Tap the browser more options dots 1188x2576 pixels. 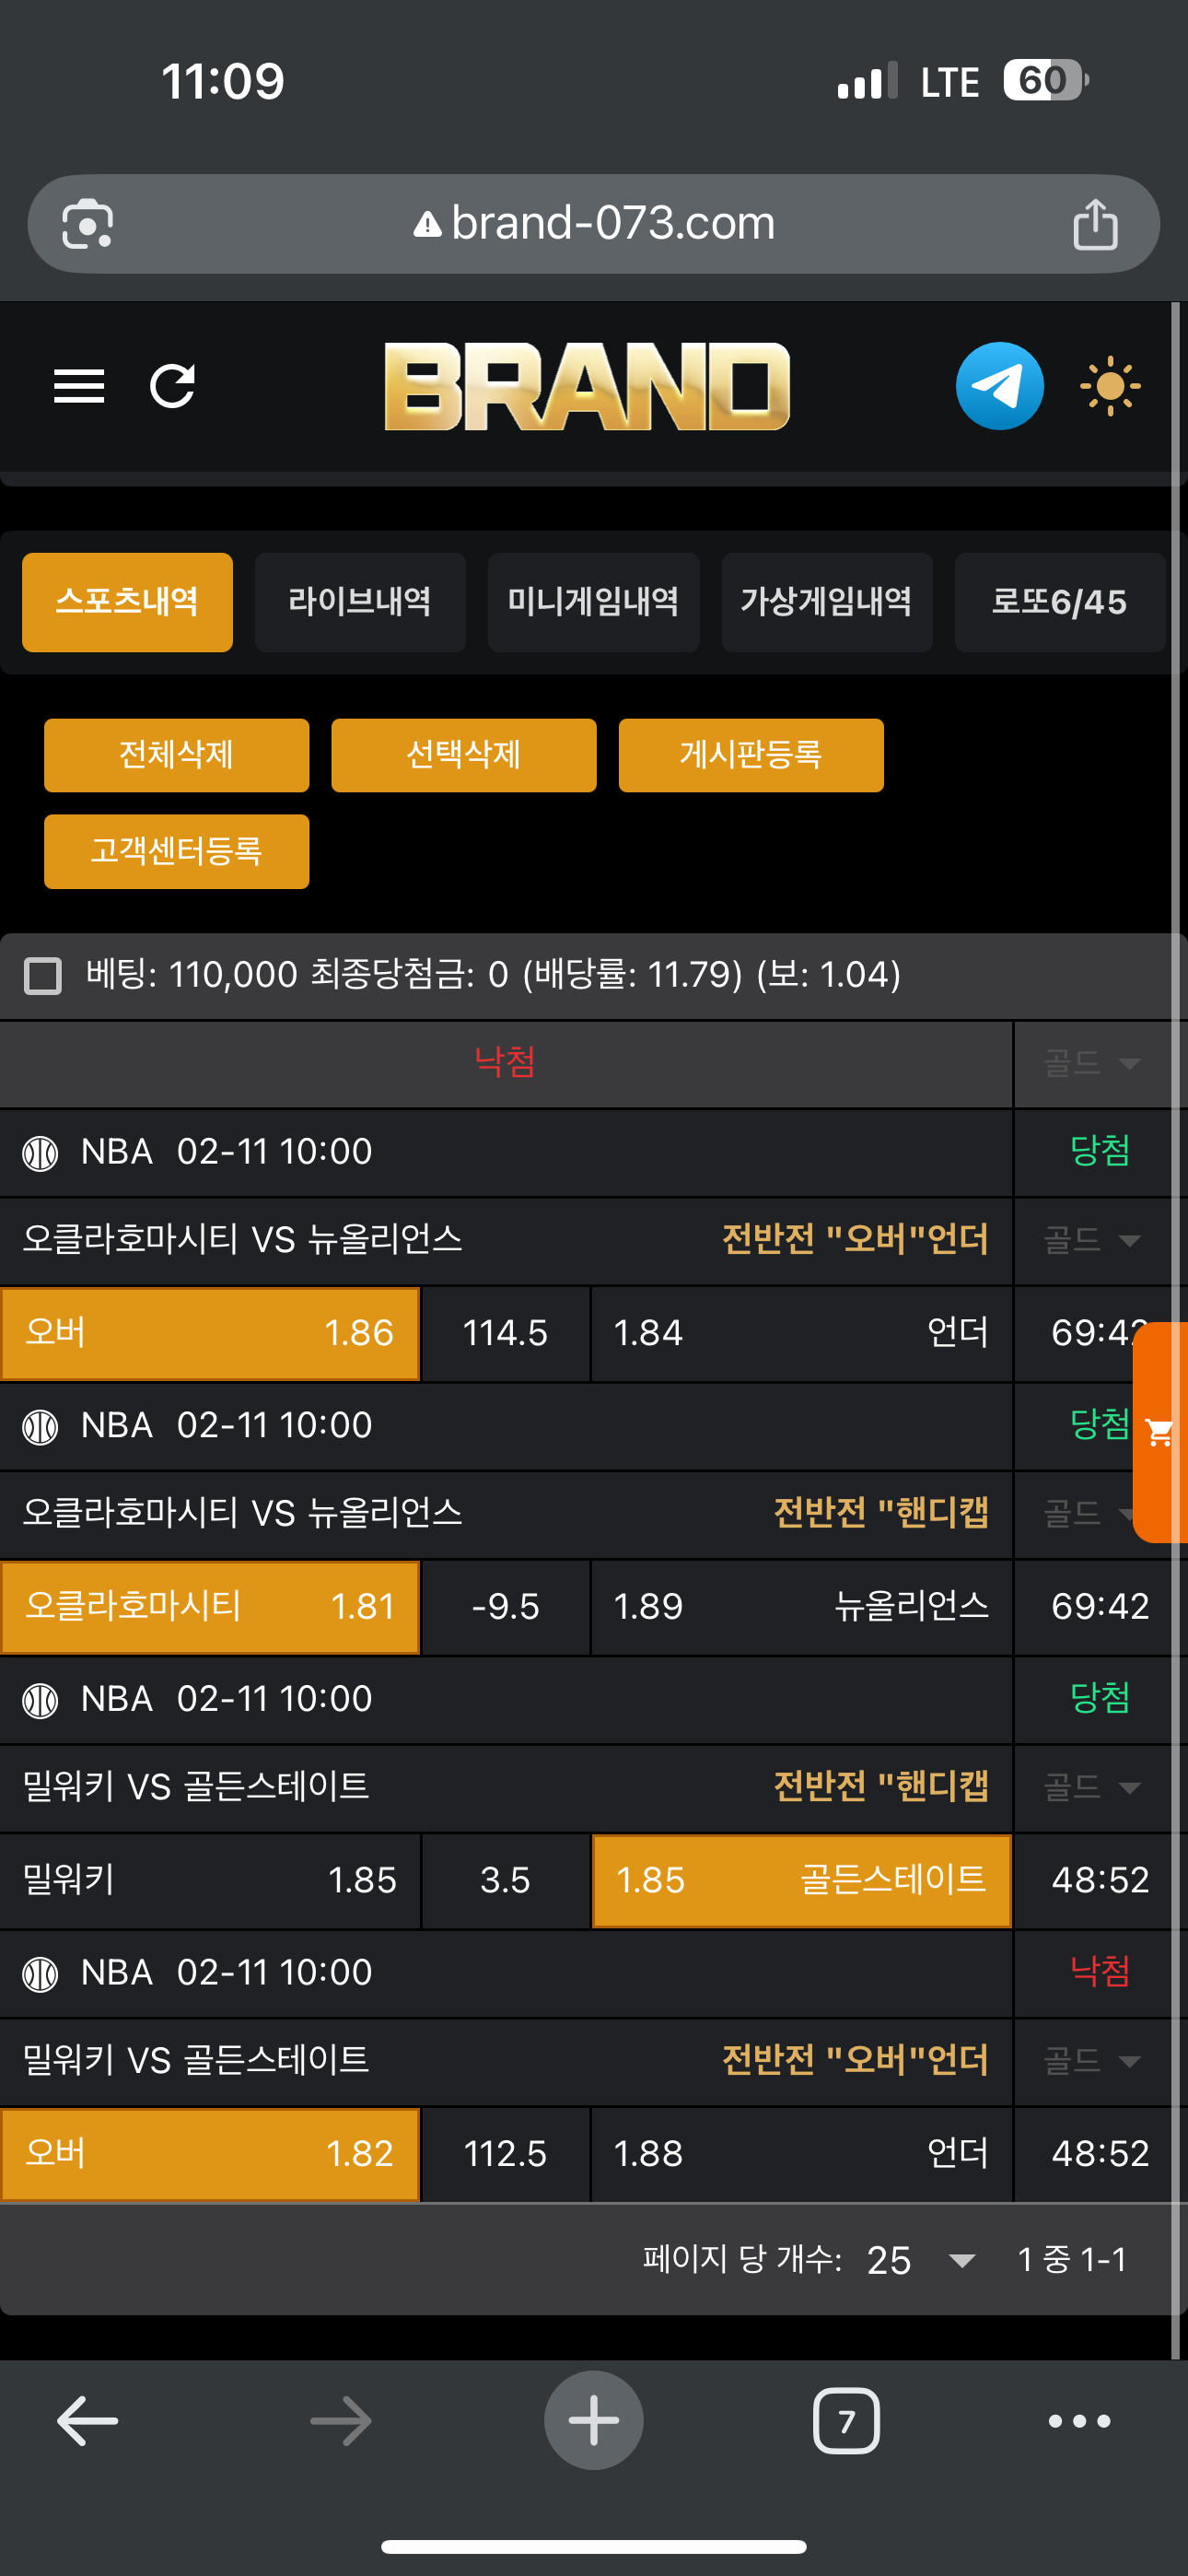[x=1079, y=2421]
